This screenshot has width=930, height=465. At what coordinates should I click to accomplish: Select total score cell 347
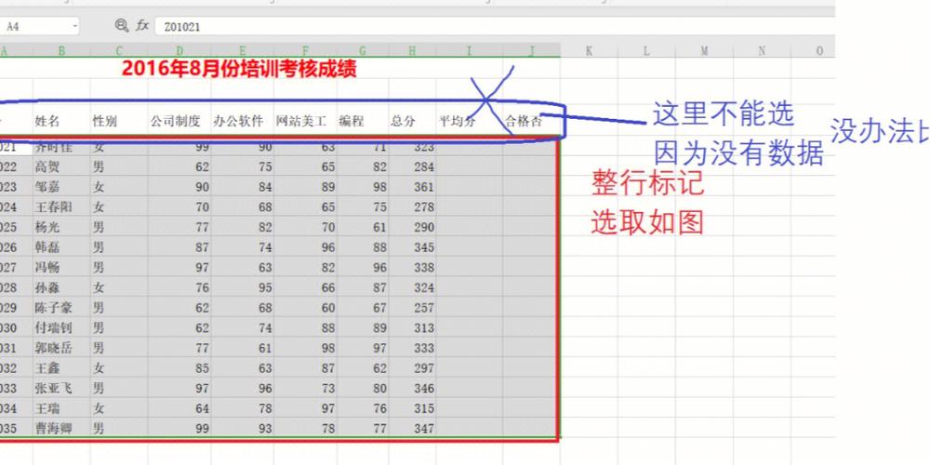tap(412, 428)
